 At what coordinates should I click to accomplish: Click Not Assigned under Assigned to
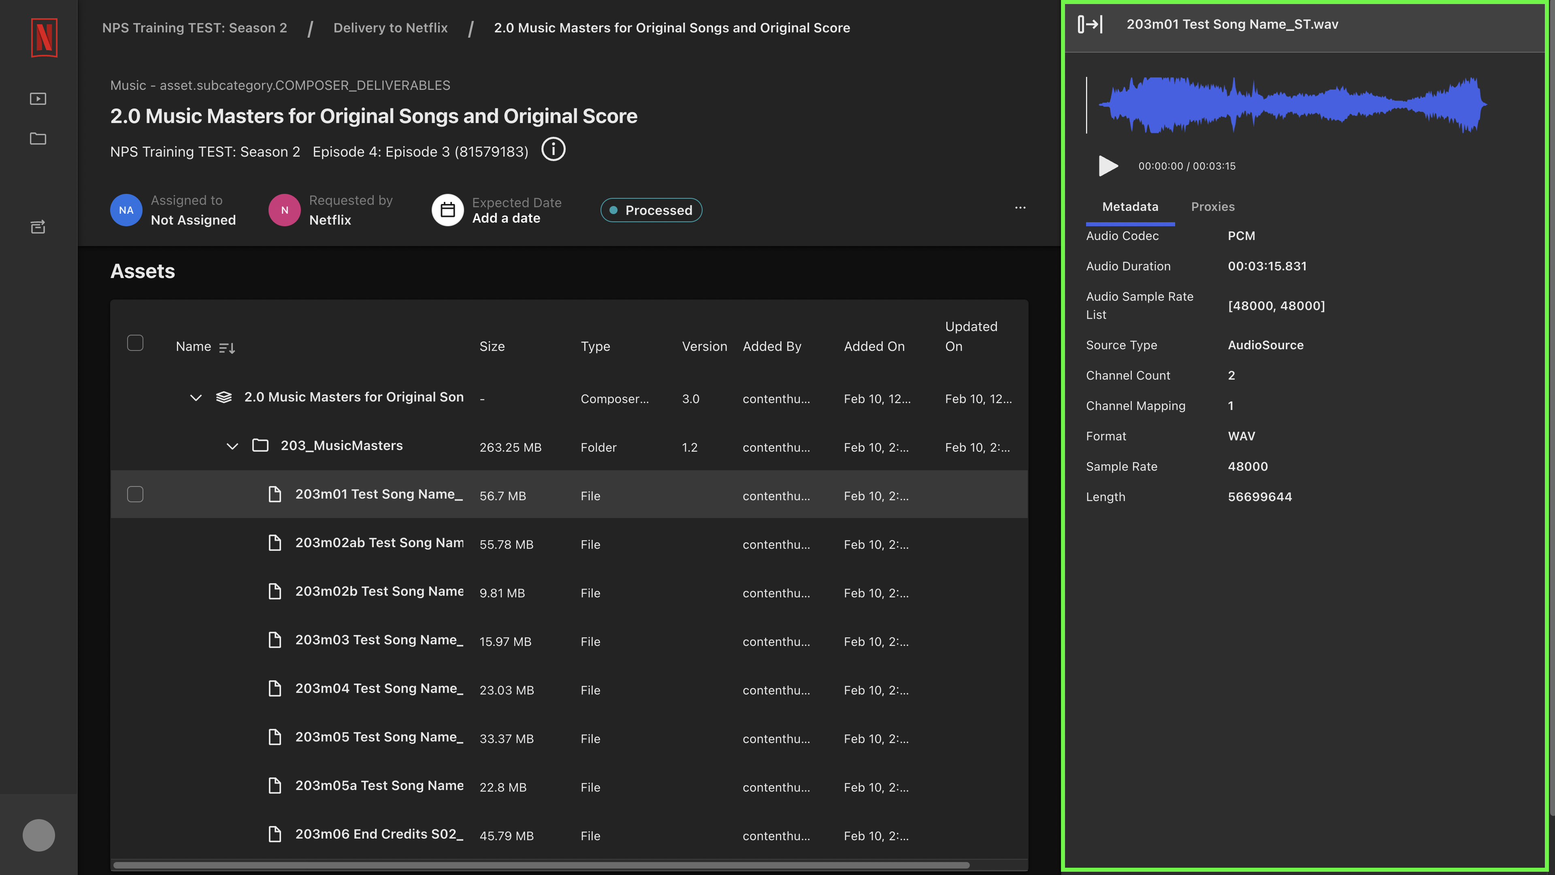[x=193, y=220]
